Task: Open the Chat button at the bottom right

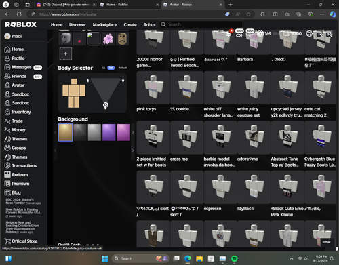Action: (x=327, y=242)
